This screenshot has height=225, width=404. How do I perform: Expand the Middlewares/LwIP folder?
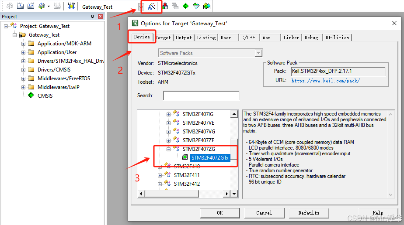23,87
